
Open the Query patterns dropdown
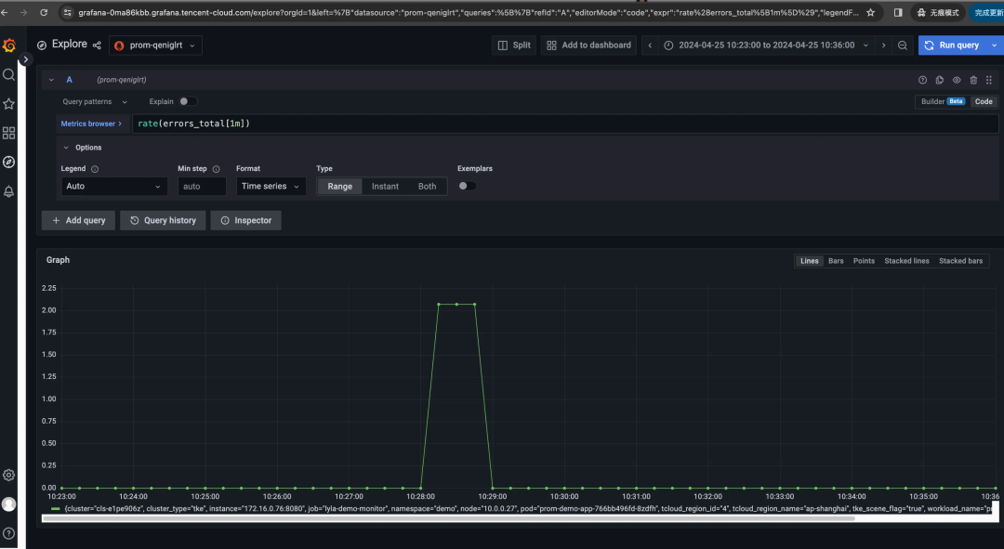coord(94,102)
